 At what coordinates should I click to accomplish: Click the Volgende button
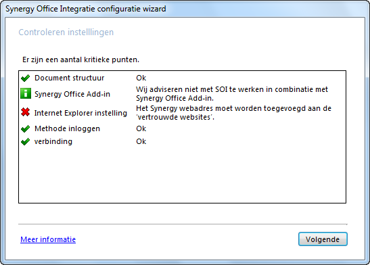click(323, 239)
